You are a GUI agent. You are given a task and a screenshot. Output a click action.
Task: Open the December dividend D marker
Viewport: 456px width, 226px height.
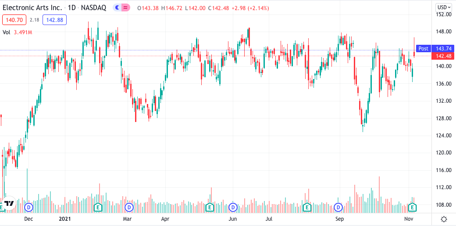click(x=29, y=208)
